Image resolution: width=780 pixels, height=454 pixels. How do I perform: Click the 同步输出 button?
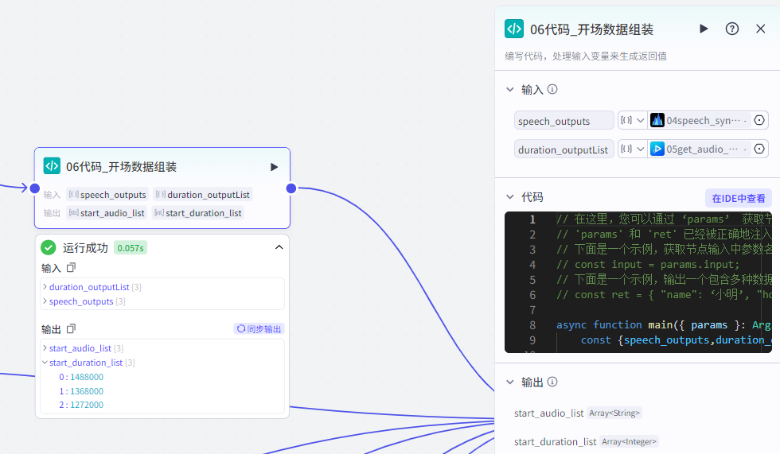(259, 329)
